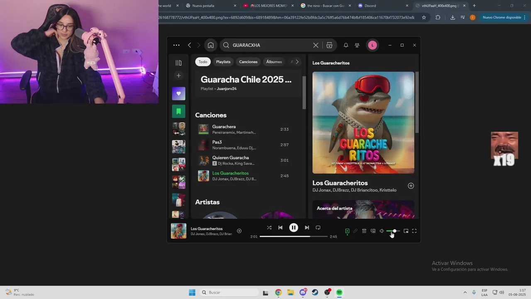This screenshot has width=531, height=299.
Task: Create a new playlist with plus icon
Action: (x=179, y=76)
